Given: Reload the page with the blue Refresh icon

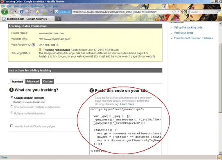Looking at the screenshot, I should [x=22, y=12].
